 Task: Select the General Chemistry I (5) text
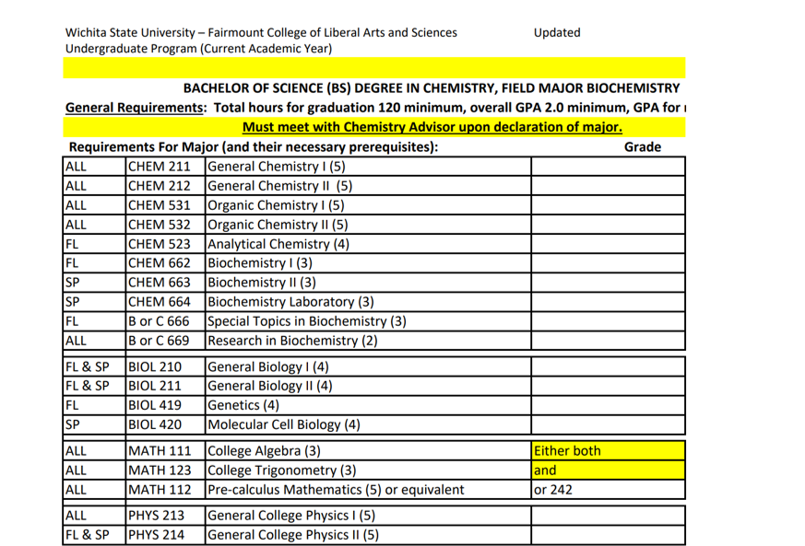(277, 167)
